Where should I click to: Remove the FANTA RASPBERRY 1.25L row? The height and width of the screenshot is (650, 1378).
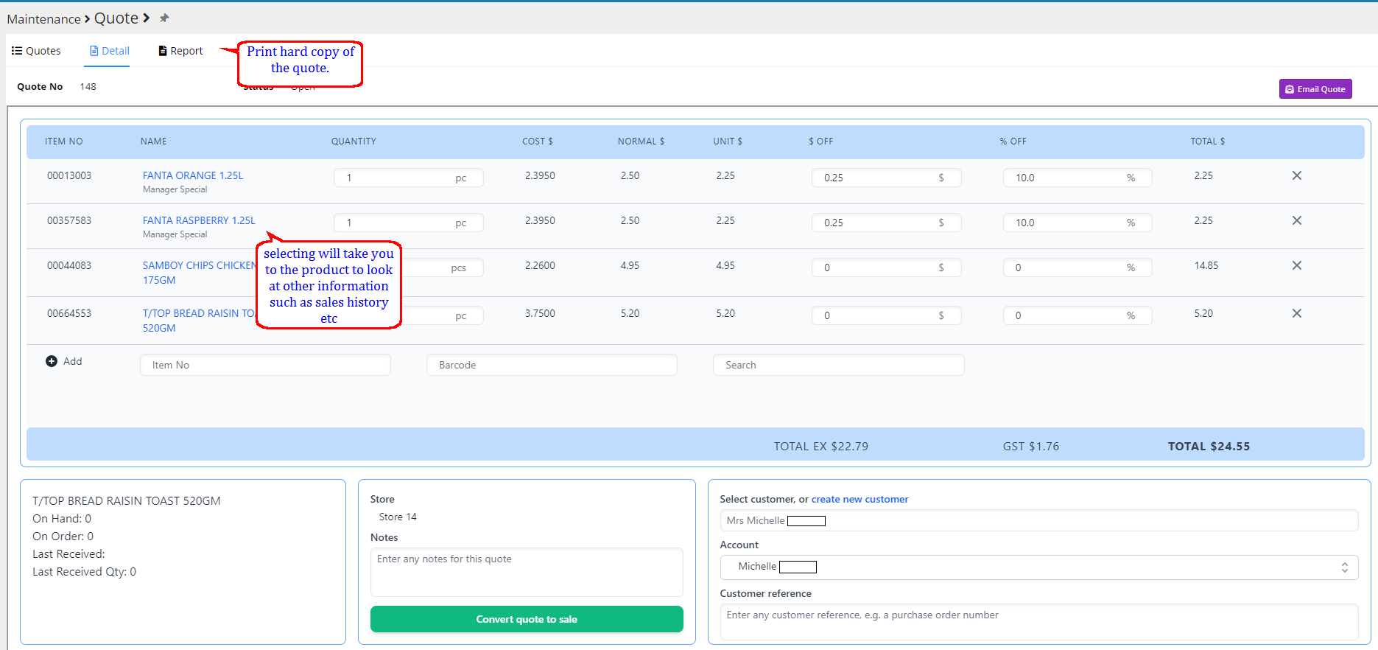pyautogui.click(x=1296, y=220)
